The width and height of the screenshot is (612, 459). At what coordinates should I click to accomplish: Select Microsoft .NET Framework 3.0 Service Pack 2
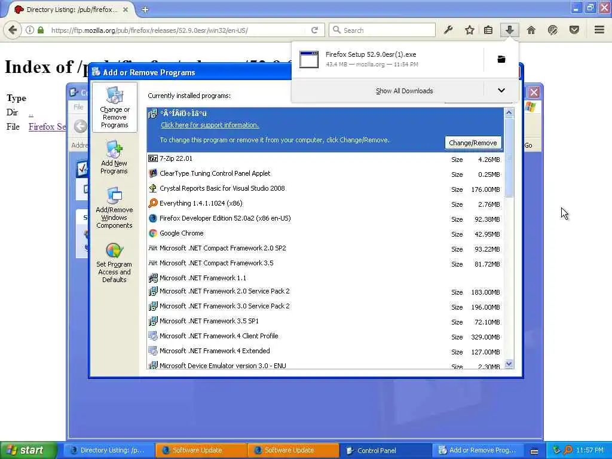coord(325,307)
